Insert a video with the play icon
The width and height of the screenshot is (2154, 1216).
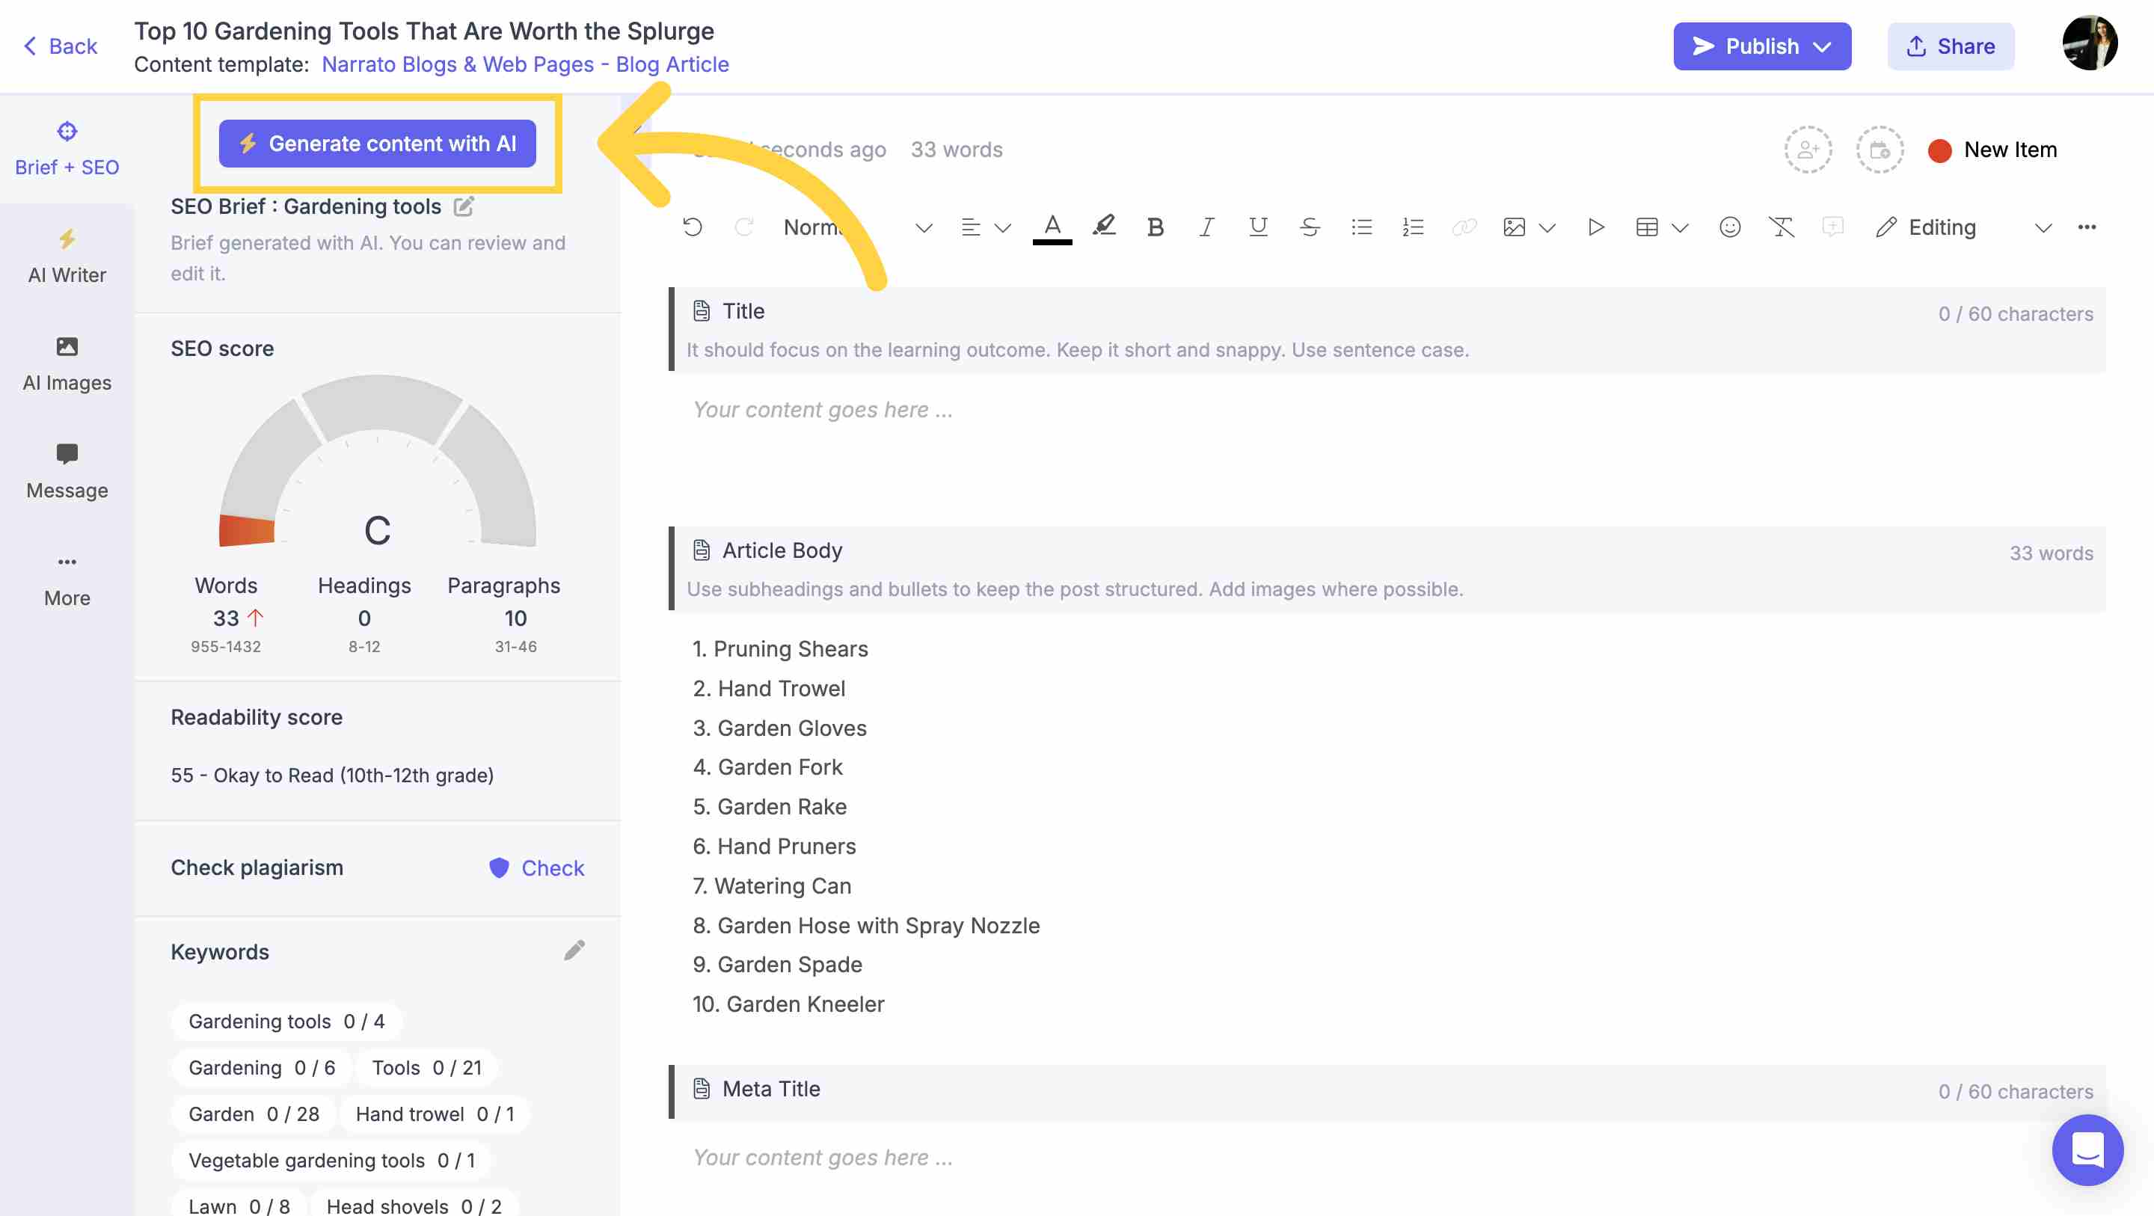[1595, 227]
